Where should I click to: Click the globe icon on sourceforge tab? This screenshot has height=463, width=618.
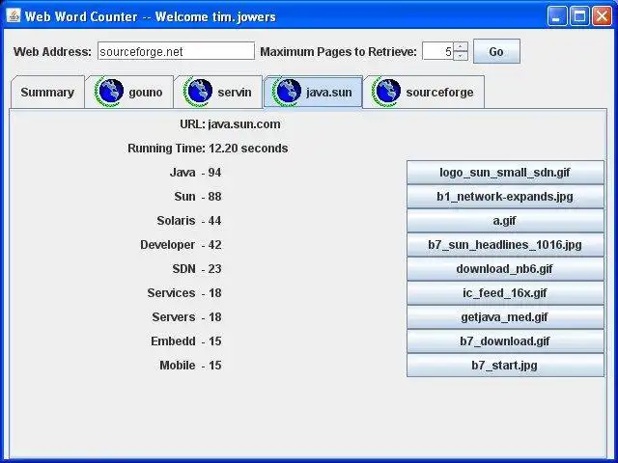tap(386, 93)
